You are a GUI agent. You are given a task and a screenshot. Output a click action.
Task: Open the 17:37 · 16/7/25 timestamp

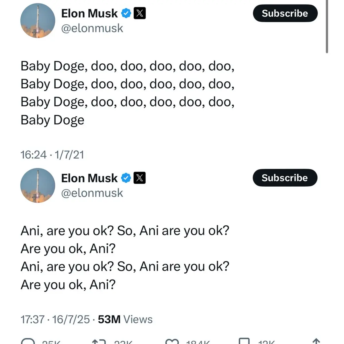pyautogui.click(x=55, y=319)
